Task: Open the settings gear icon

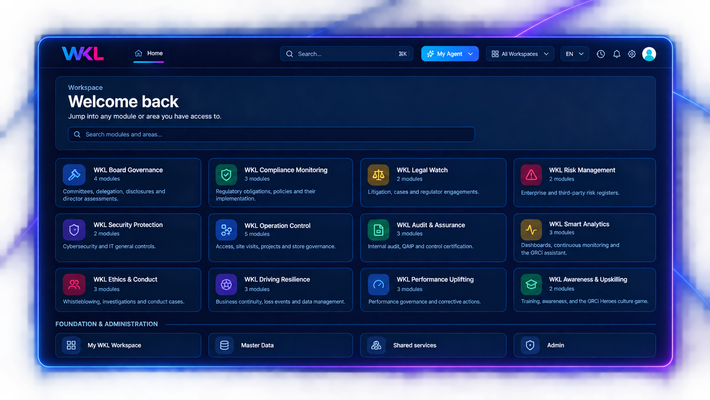Action: [x=632, y=54]
